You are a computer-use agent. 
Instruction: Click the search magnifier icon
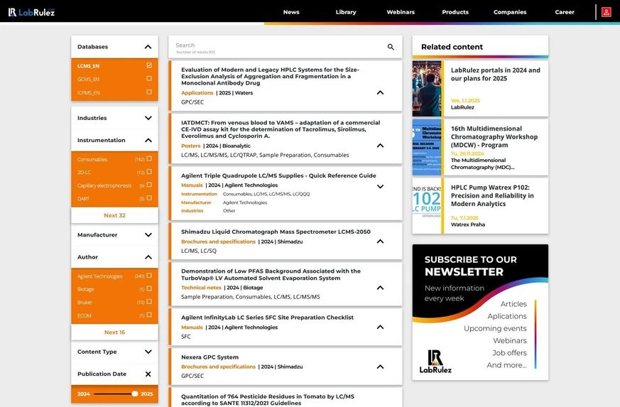click(391, 47)
